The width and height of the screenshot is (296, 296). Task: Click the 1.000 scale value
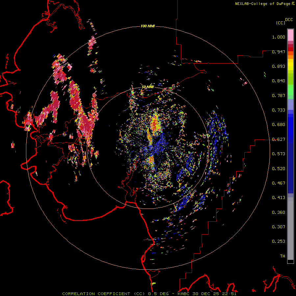(x=279, y=37)
